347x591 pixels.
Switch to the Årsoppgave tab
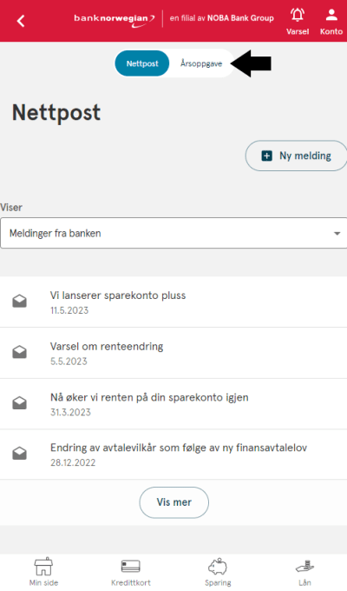[201, 63]
